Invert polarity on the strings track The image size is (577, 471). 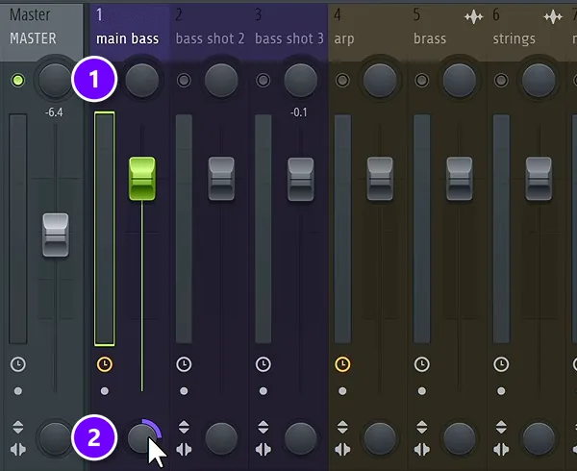pos(501,427)
